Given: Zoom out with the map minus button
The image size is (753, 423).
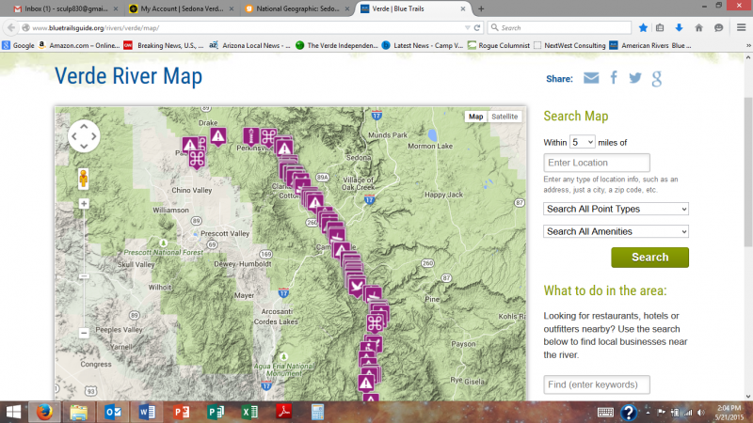Looking at the screenshot, I should pos(84,332).
